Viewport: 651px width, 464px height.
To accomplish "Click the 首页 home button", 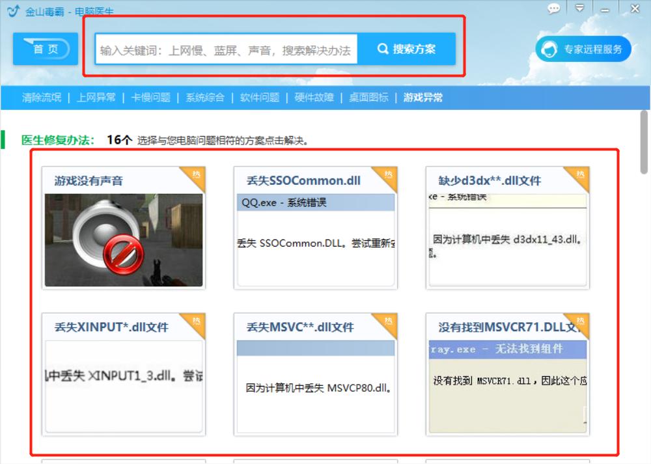I will pyautogui.click(x=44, y=48).
